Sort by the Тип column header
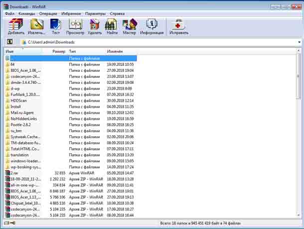The image size is (304, 229). 87,51
